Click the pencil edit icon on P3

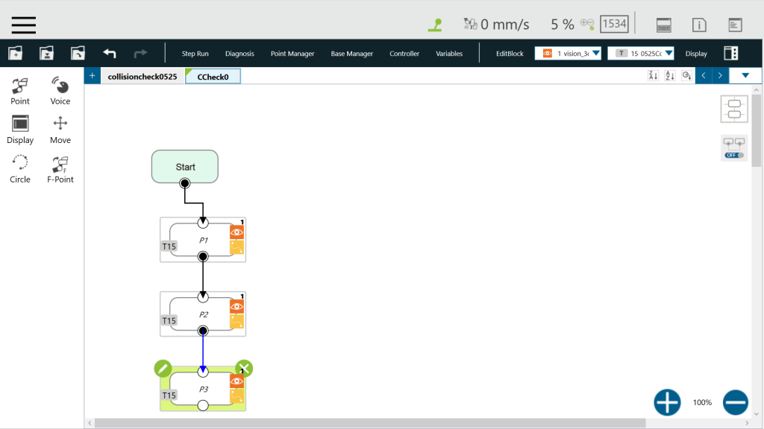click(163, 368)
